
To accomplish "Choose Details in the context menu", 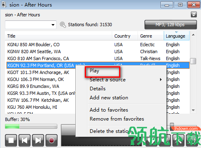I will [97, 89].
